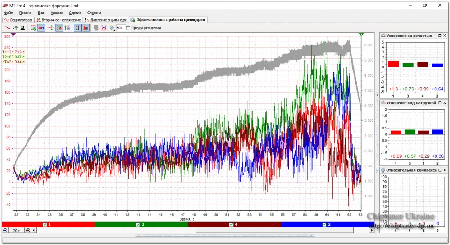
Task: Click the 800 RPM input field
Action: coord(120,28)
